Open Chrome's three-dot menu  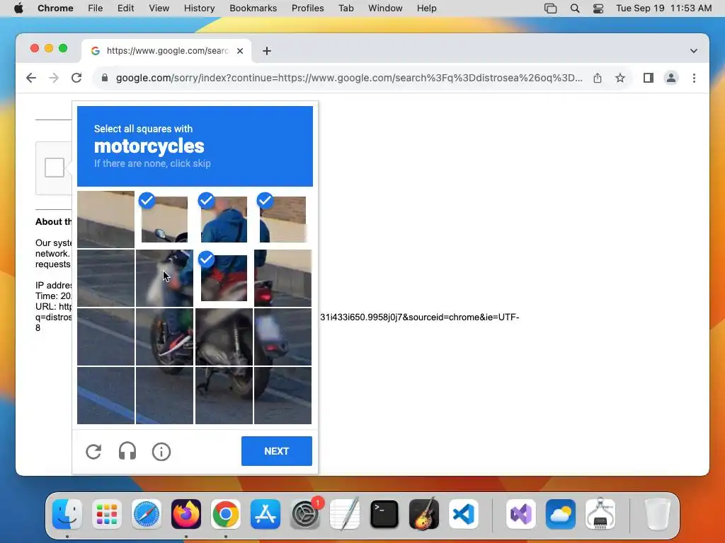[x=694, y=78]
